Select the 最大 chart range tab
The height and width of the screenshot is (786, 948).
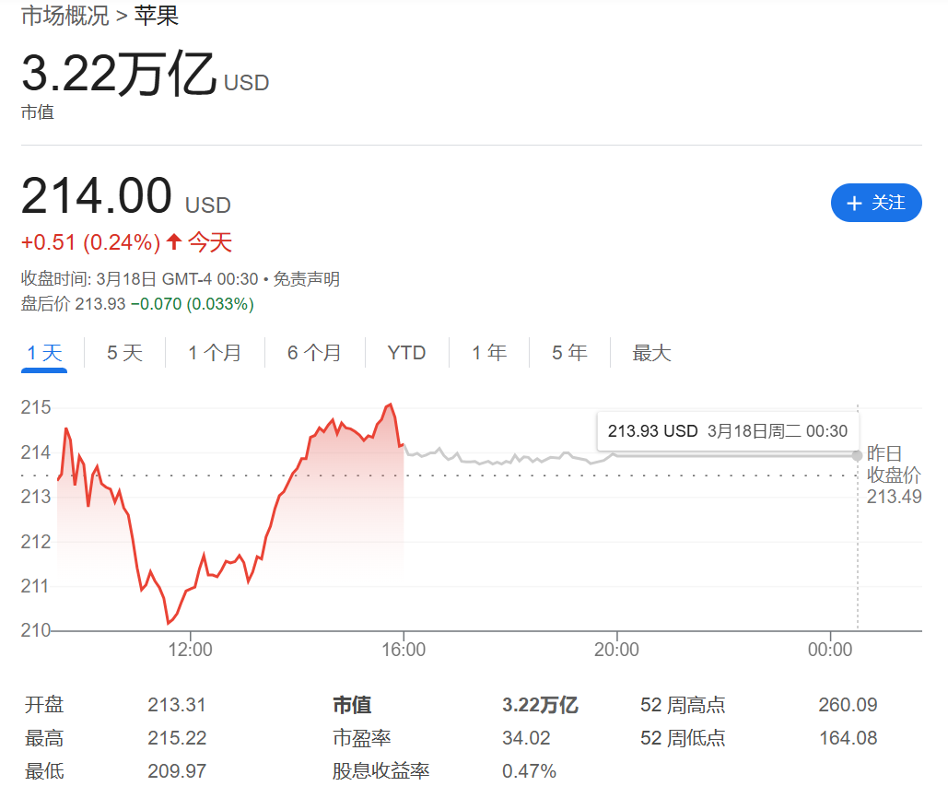[x=651, y=353]
